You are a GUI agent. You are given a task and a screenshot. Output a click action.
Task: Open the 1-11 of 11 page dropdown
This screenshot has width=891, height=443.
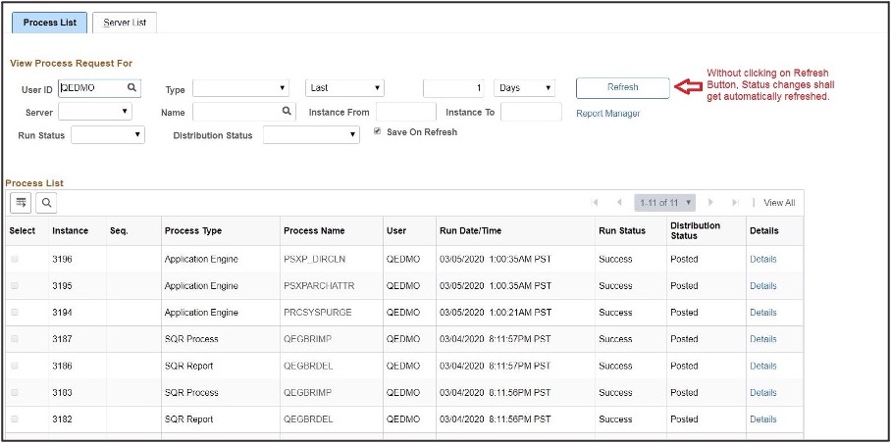coord(665,203)
